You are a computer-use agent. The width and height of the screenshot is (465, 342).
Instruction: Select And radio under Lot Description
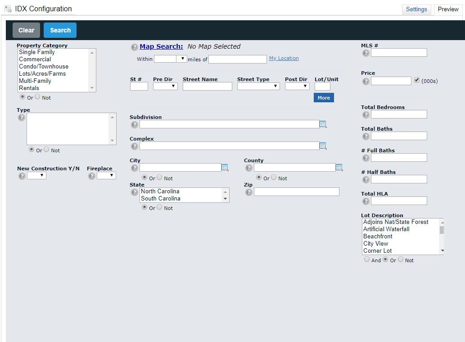pos(367,260)
